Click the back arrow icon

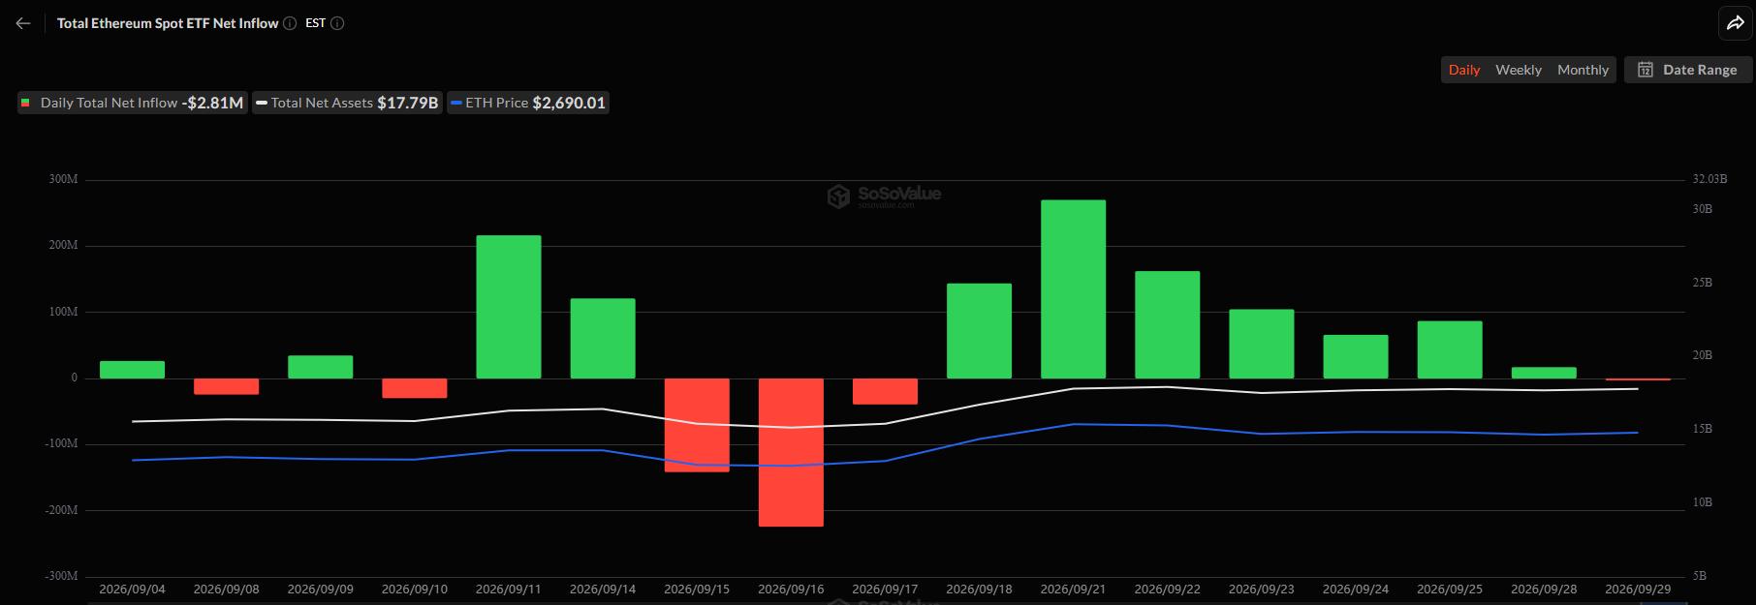click(x=23, y=23)
